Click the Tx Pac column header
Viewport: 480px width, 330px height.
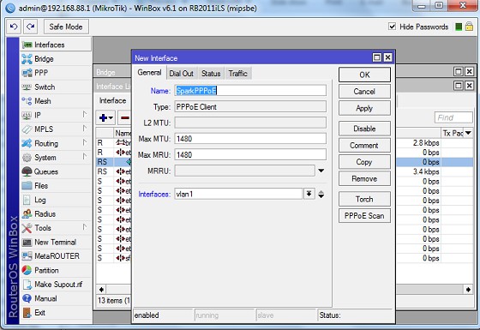point(453,133)
